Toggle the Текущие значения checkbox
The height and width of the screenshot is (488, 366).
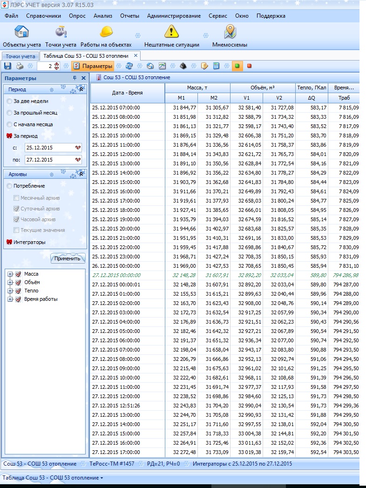(x=16, y=230)
